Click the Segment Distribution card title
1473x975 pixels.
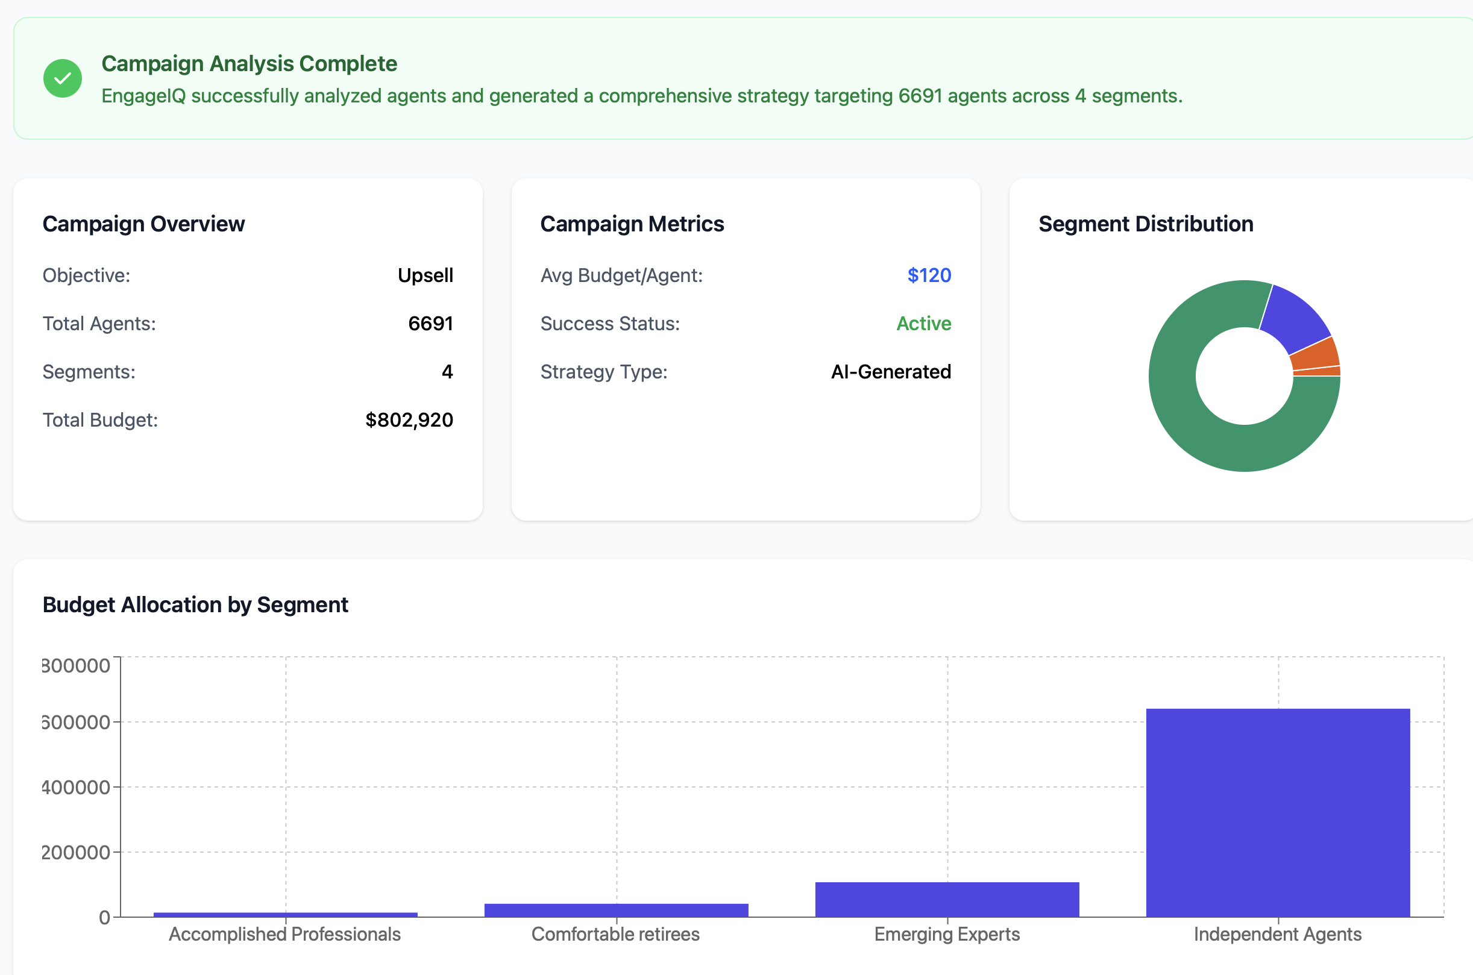point(1145,224)
